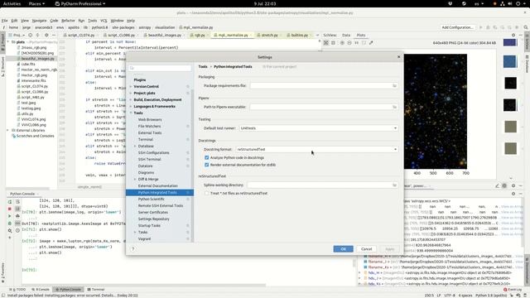Toggle grid view in SciView plots toolbar
The height and width of the screenshot is (298, 530).
(333, 43)
